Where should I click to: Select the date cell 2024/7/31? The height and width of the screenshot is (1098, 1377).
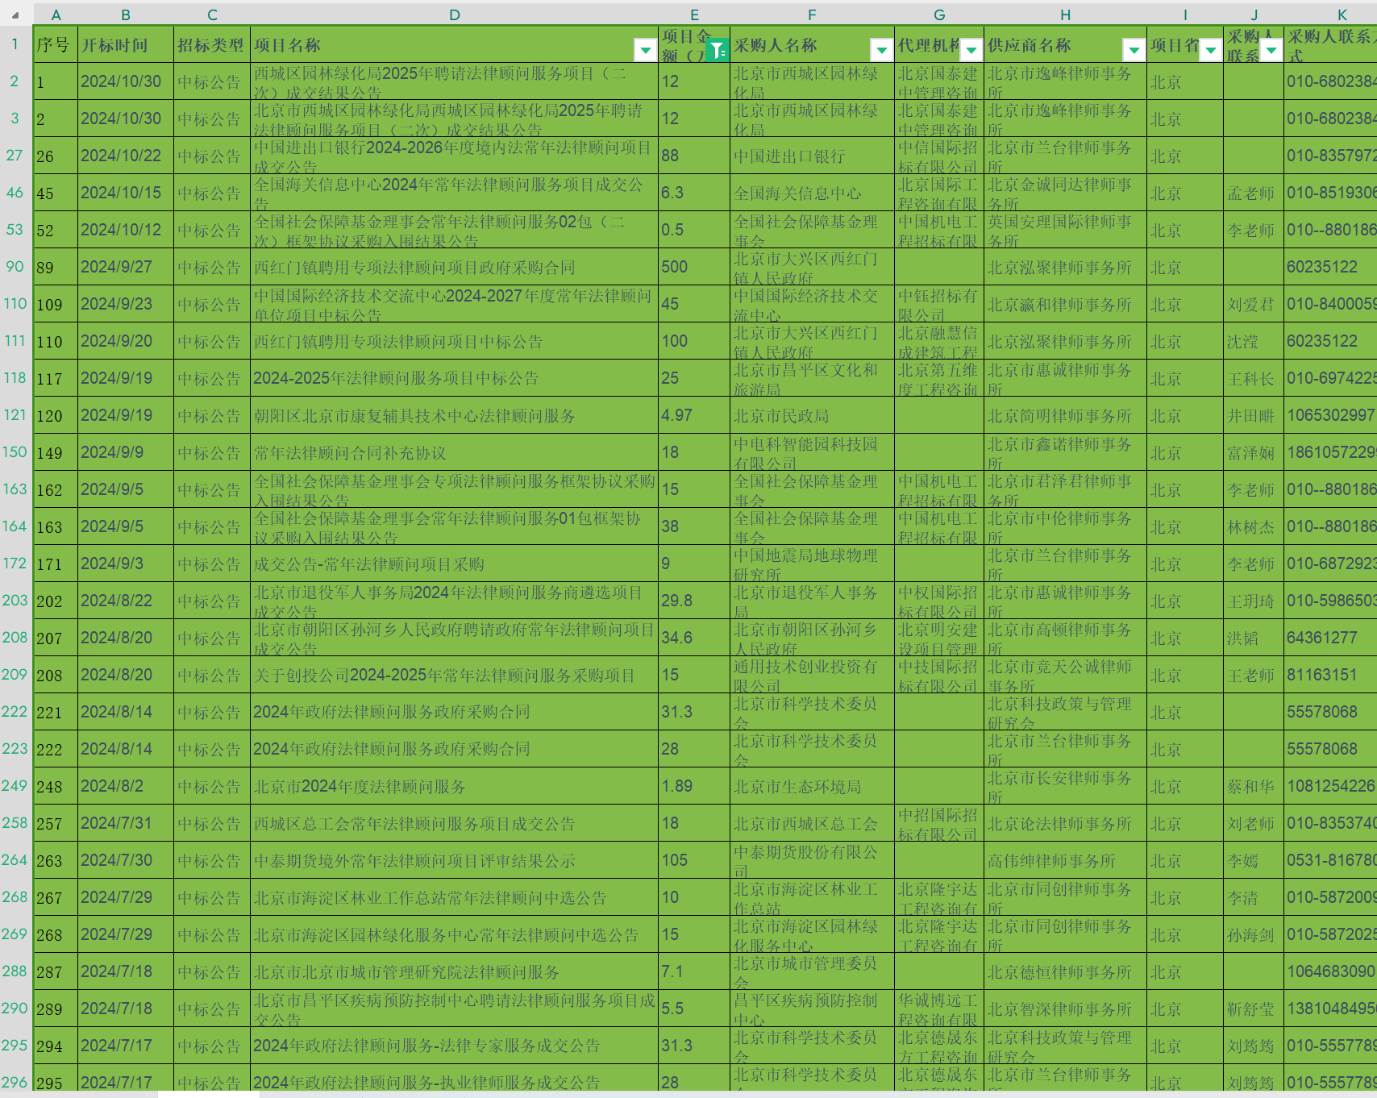[x=126, y=823]
